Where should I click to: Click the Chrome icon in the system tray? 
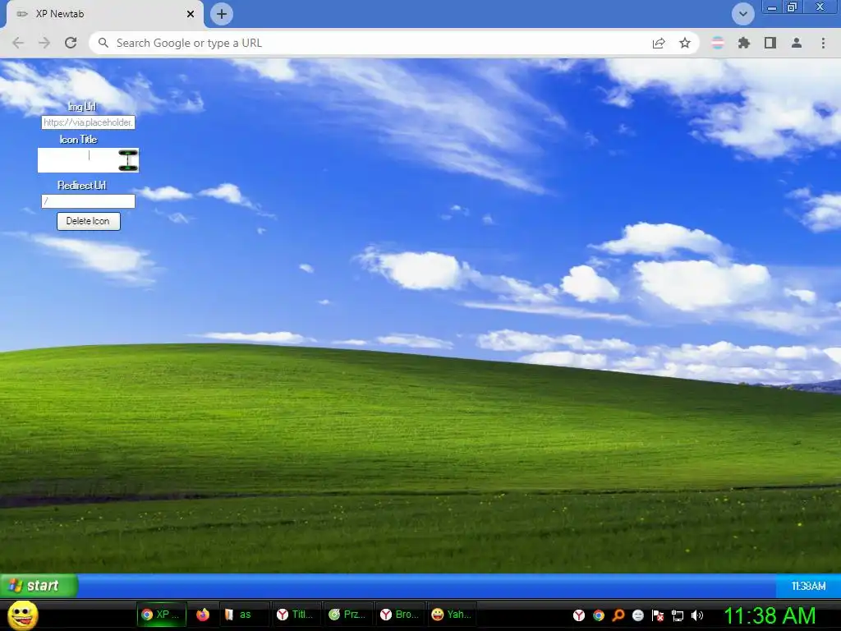[x=599, y=615]
